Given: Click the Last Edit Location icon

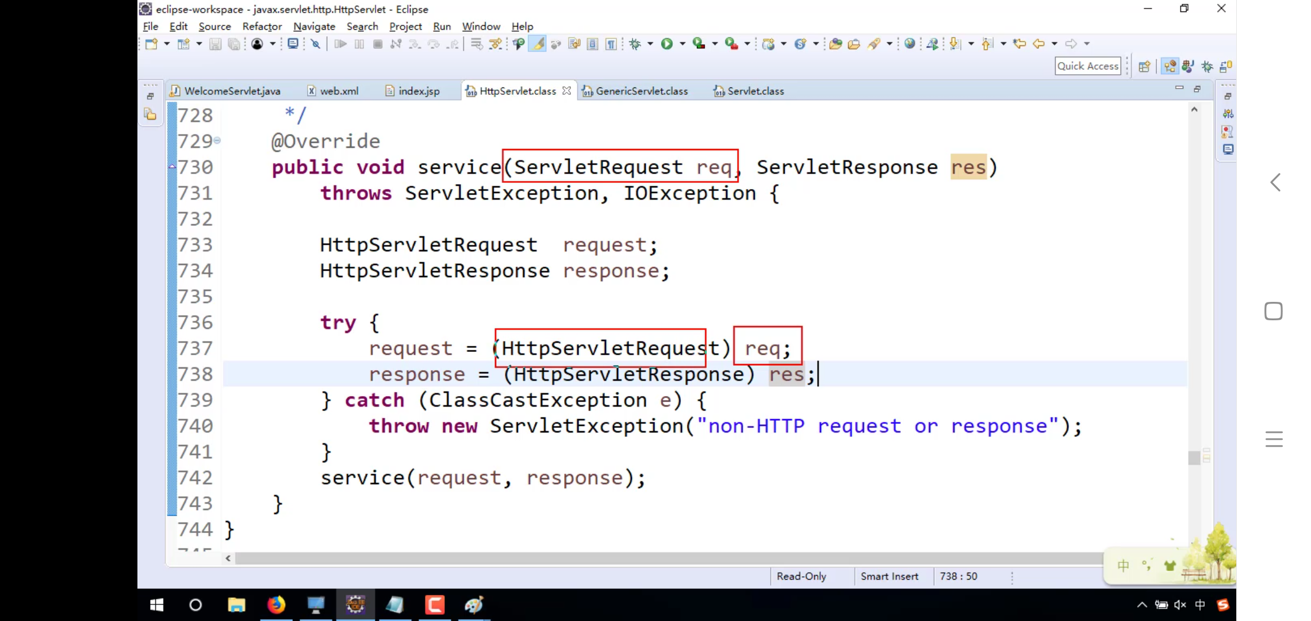Looking at the screenshot, I should click(x=1019, y=44).
